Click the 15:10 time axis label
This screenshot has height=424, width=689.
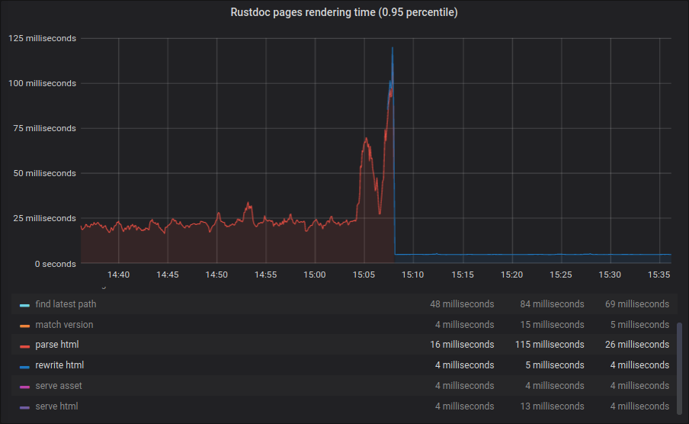tap(412, 275)
